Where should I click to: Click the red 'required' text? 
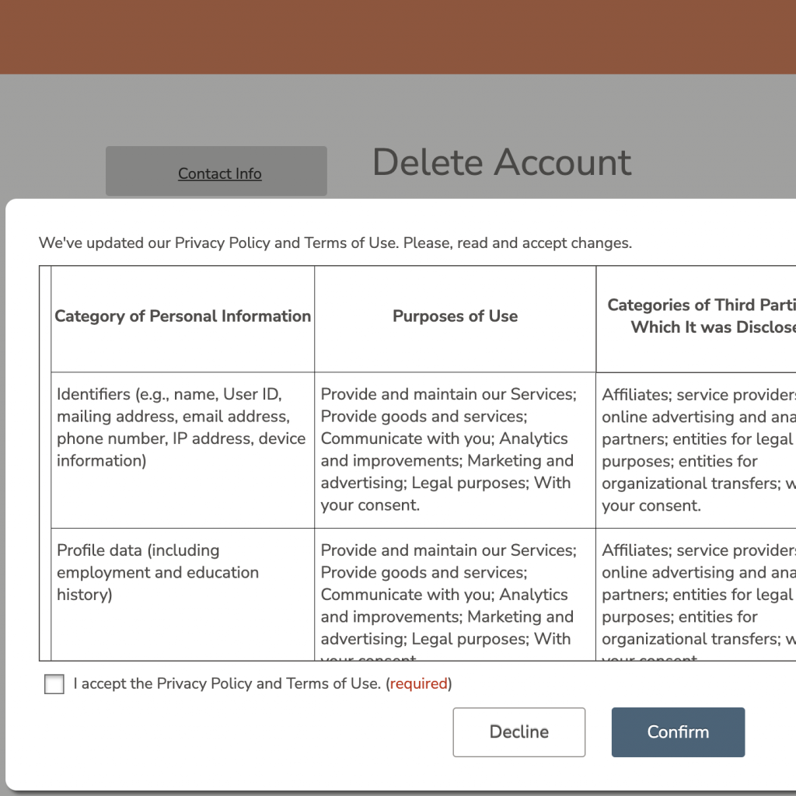[418, 684]
